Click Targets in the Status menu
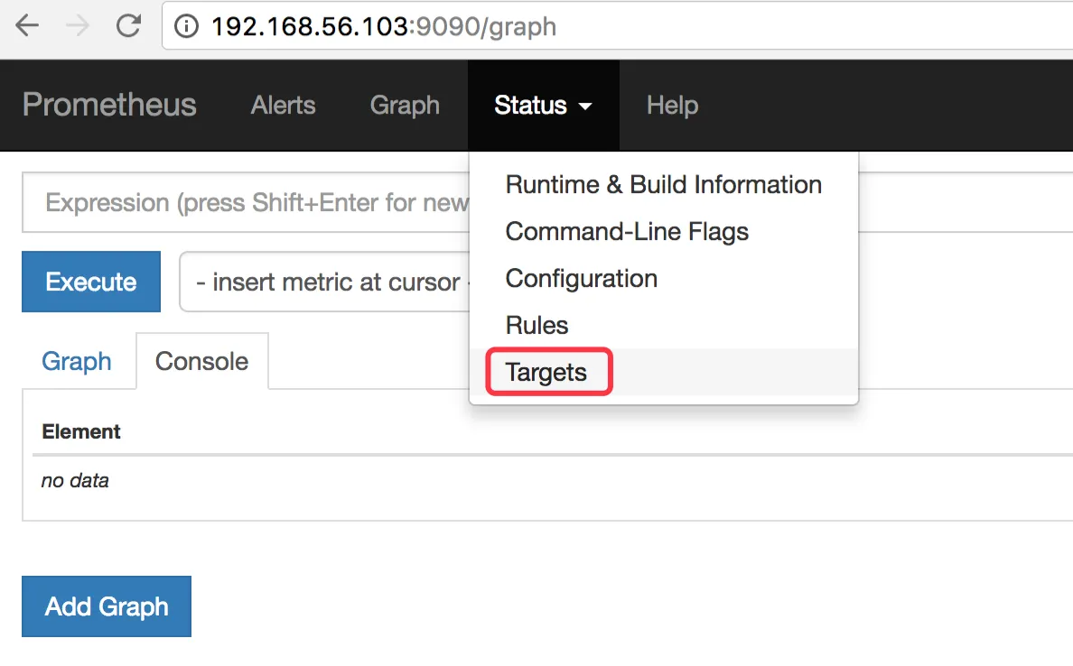The width and height of the screenshot is (1073, 666). coord(546,373)
